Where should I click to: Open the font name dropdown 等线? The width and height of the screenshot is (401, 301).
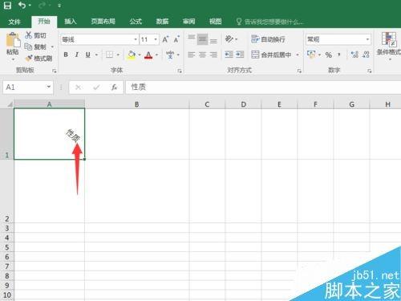[x=136, y=39]
